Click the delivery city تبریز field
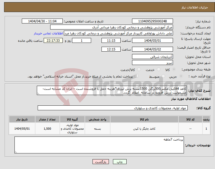This screenshot has width=215, height=169. 153,63
